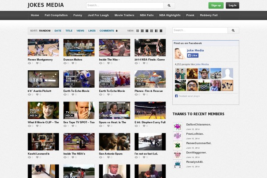Open the Joke Media Facebook page link
This screenshot has height=178, width=267.
[x=195, y=50]
